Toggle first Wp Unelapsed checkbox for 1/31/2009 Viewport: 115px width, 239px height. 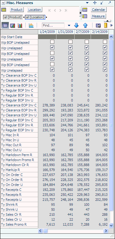point(70,47)
